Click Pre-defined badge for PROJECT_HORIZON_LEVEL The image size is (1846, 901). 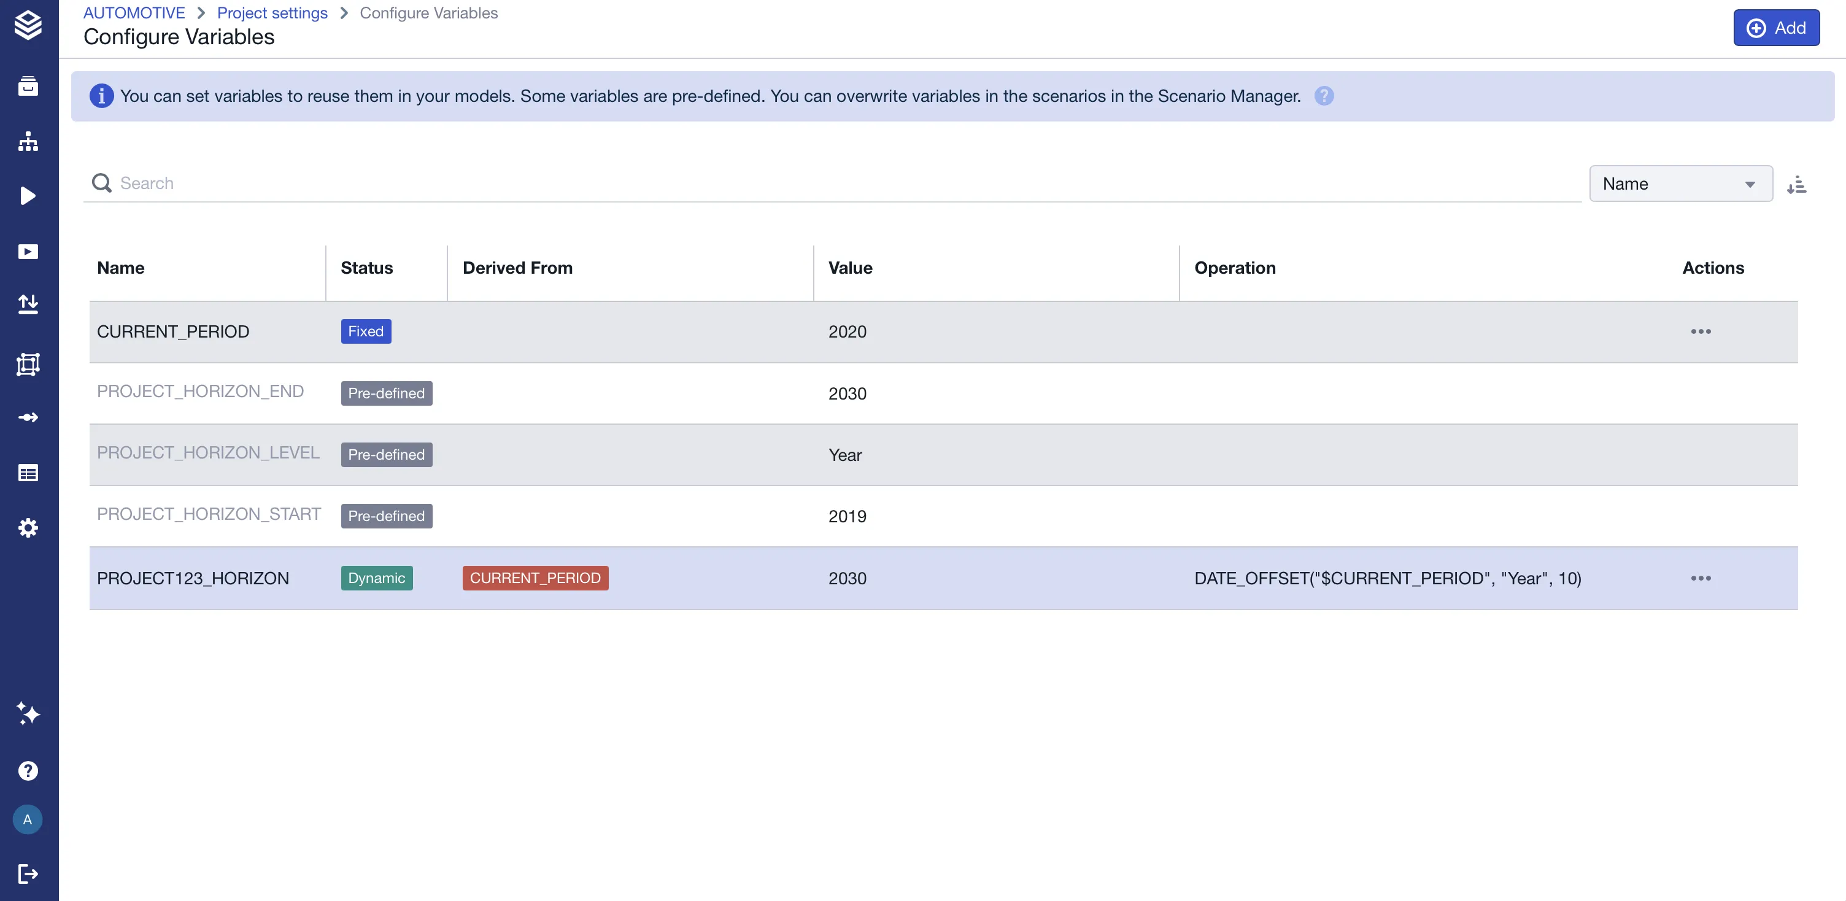point(386,454)
